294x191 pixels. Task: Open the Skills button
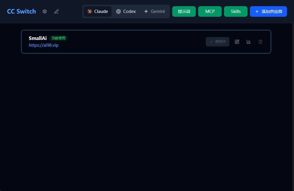pos(236,11)
